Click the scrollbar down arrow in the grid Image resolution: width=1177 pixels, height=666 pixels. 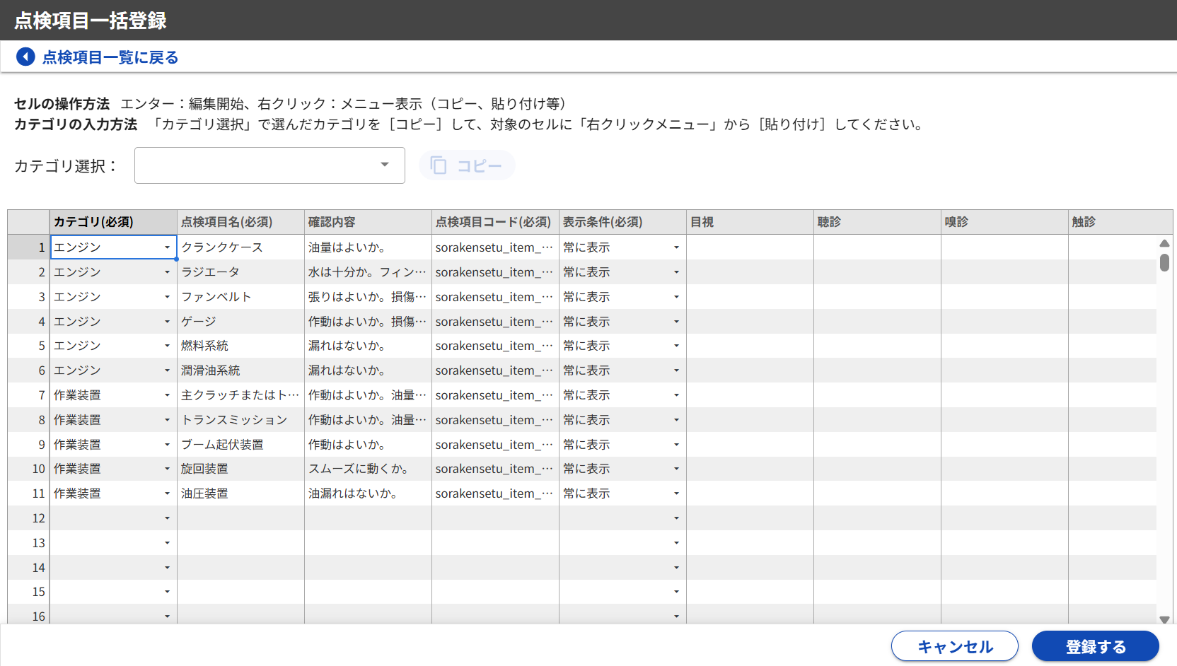(1164, 619)
